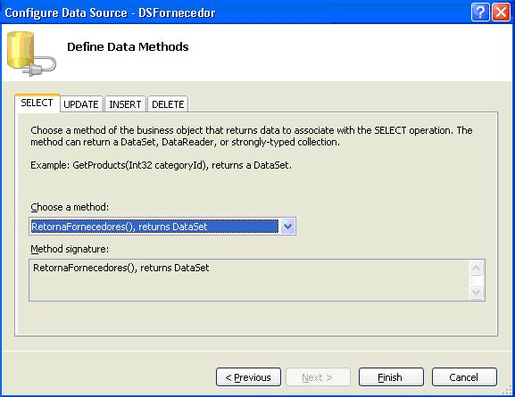The width and height of the screenshot is (515, 397).
Task: Click the highlighted RetornaFornecedores combo box entry
Action: click(x=154, y=227)
